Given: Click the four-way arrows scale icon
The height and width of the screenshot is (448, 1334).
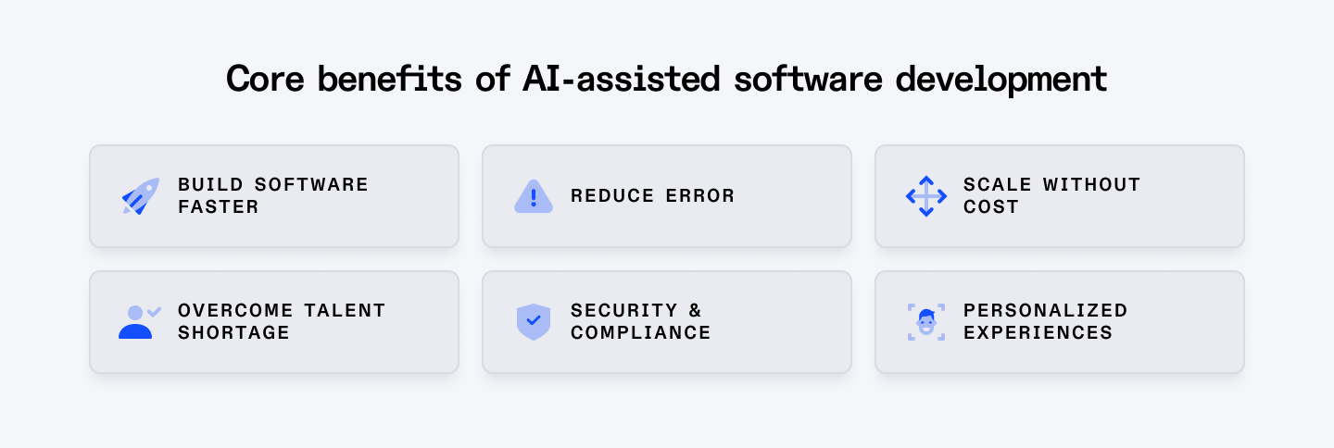Looking at the screenshot, I should tap(926, 196).
